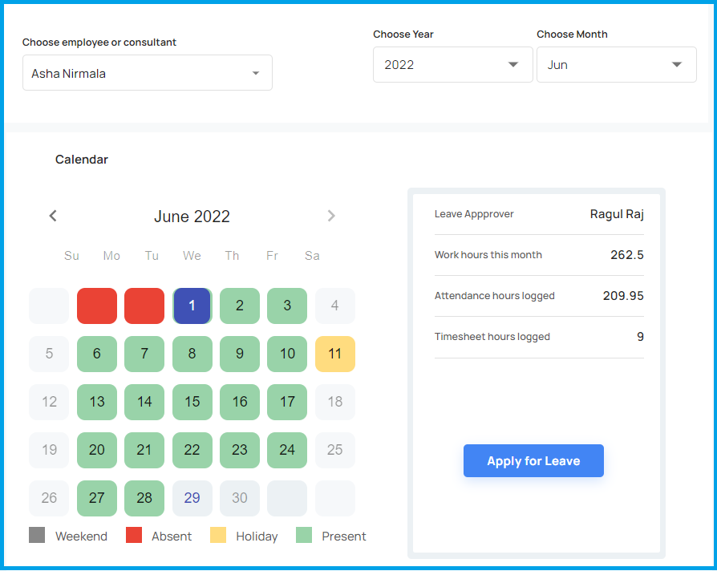Select June 29 on the calendar
The height and width of the screenshot is (571, 717).
pos(192,498)
